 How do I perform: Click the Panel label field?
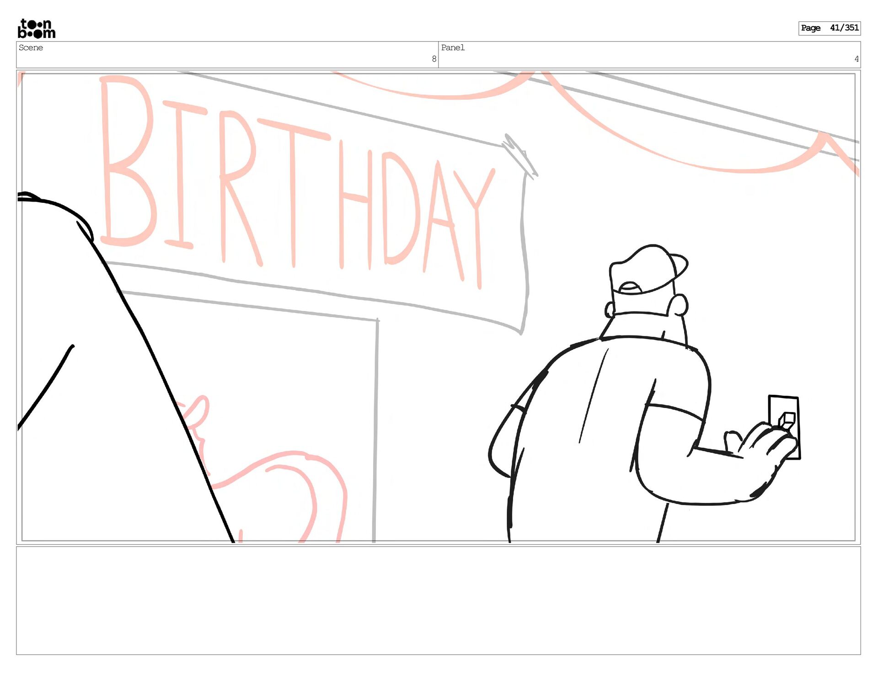coord(452,48)
